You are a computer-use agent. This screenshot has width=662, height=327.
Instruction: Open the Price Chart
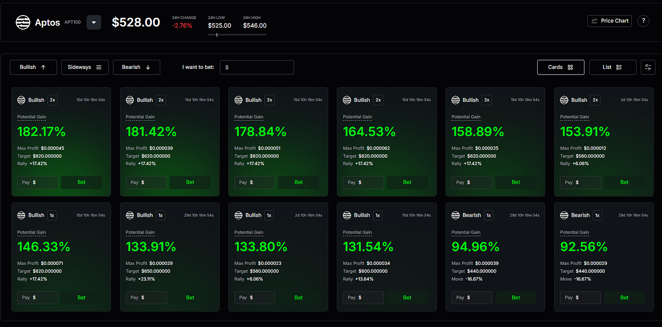tap(610, 21)
